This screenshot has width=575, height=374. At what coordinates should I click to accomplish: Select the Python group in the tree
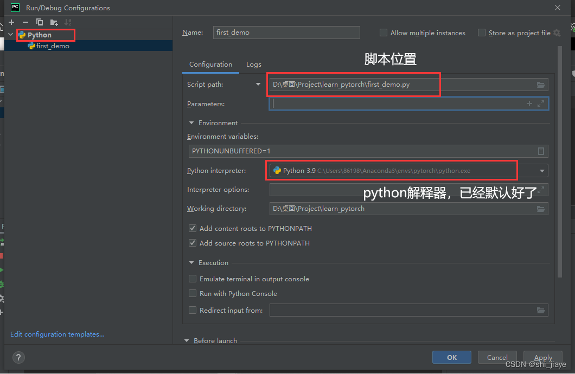point(39,35)
